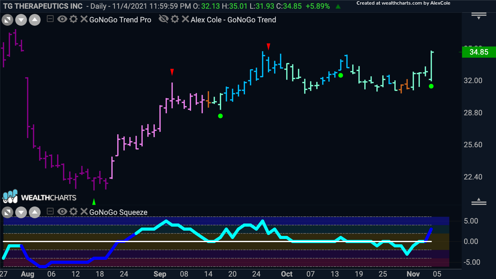The height and width of the screenshot is (279, 496).
Task: Click the 0.00 squeeze axis label
Action: 471,241
